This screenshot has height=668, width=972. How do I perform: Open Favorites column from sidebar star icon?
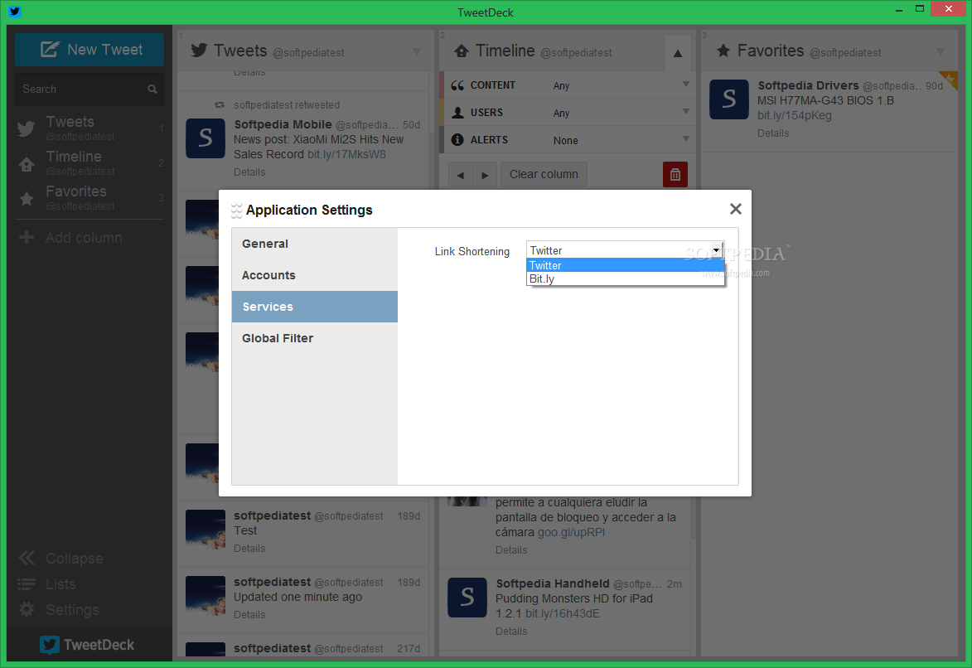(26, 198)
